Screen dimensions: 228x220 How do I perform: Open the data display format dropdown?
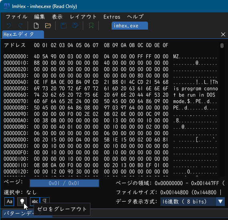click(x=192, y=202)
